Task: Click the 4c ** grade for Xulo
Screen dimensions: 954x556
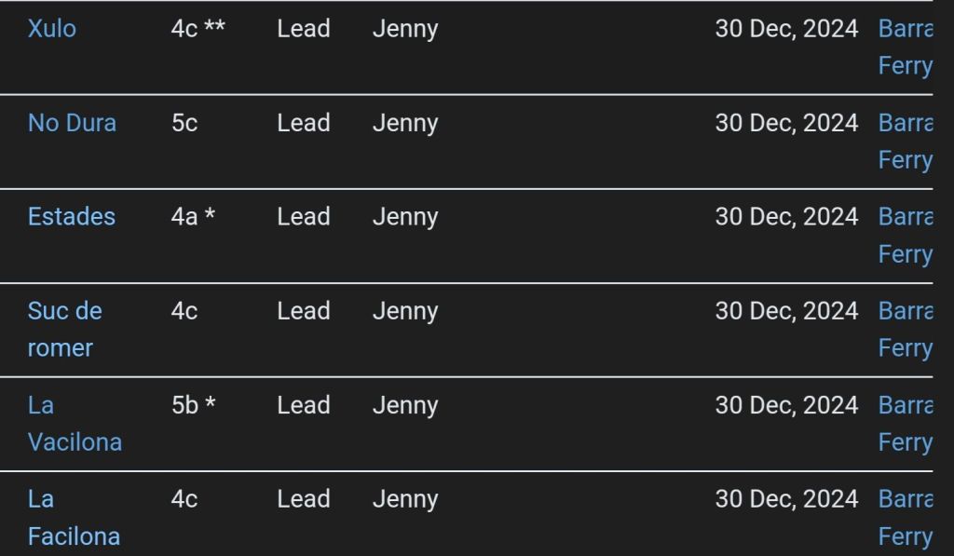Action: [x=198, y=29]
